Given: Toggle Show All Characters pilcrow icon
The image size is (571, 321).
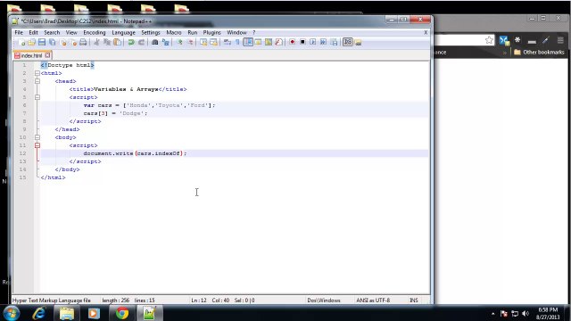Looking at the screenshot, I should 237,42.
